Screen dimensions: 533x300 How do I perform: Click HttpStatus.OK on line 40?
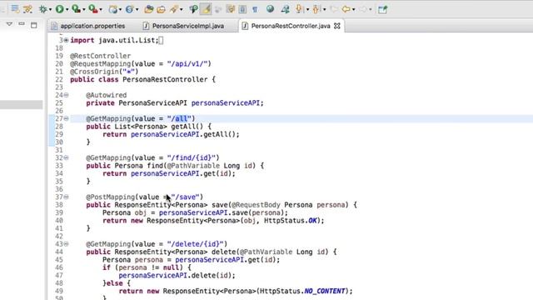coord(291,221)
